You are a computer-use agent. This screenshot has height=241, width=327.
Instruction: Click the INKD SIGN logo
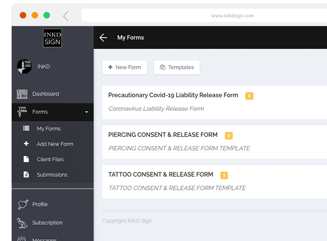(52, 38)
